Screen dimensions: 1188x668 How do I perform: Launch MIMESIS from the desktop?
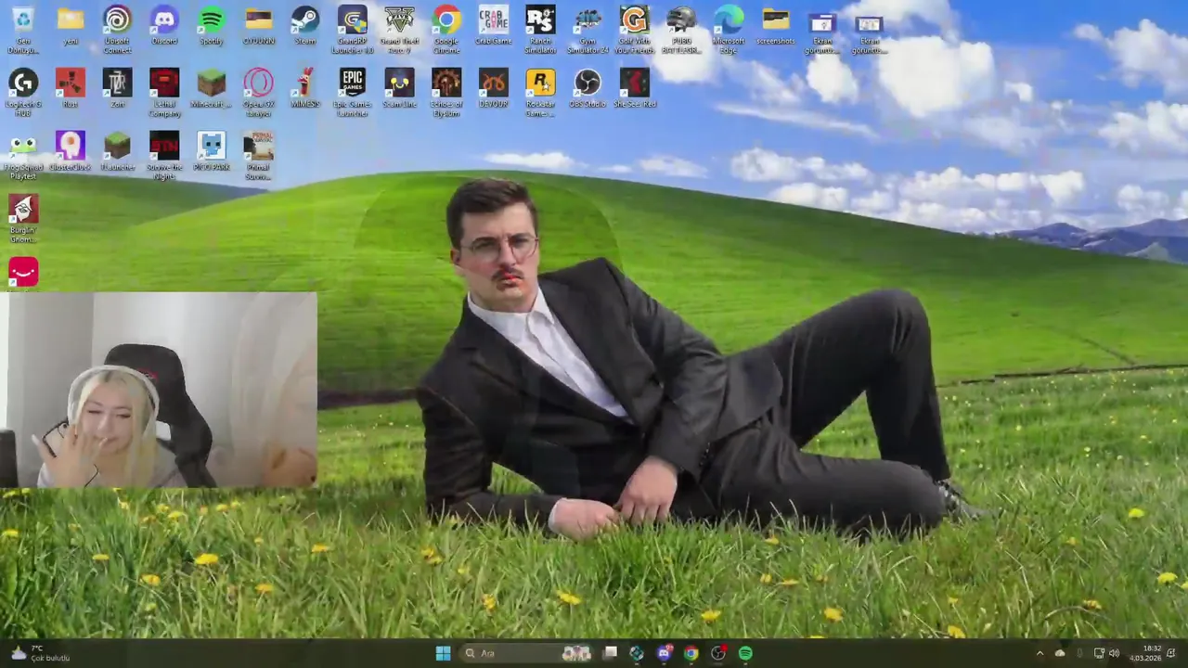(x=305, y=89)
